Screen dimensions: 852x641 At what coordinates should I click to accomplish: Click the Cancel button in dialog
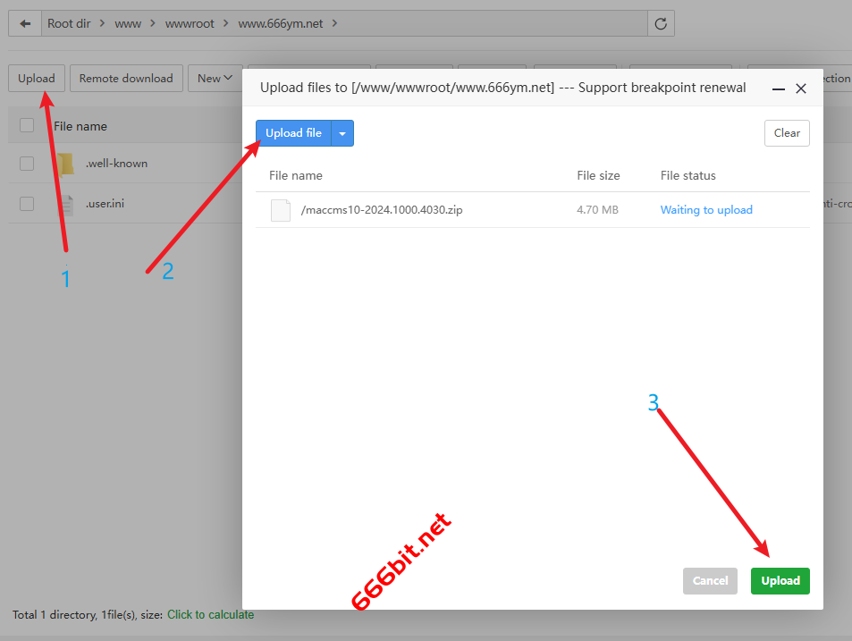point(710,581)
